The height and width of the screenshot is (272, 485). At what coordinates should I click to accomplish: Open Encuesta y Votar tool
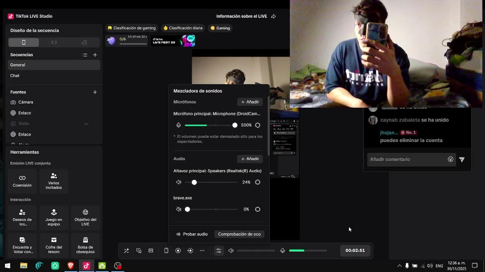(x=22, y=245)
